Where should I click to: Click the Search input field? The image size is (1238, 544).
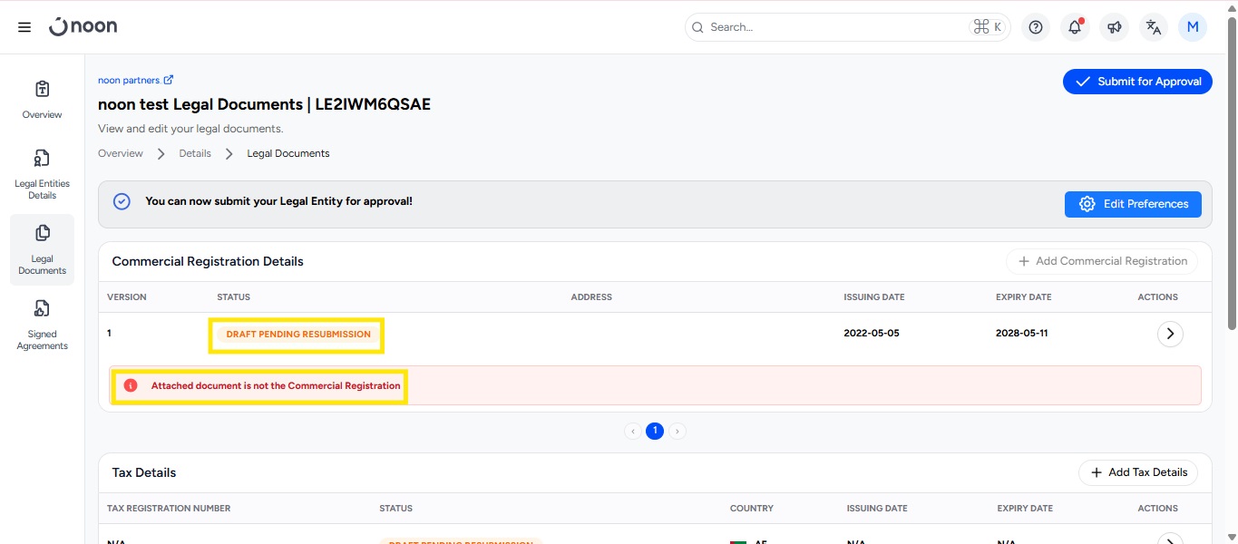834,27
